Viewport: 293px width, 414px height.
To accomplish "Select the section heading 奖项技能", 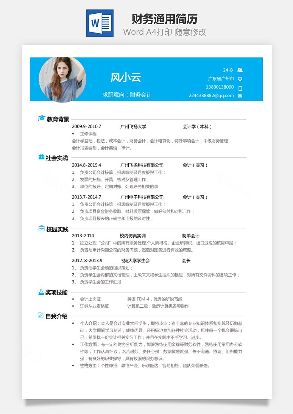I will [x=56, y=292].
